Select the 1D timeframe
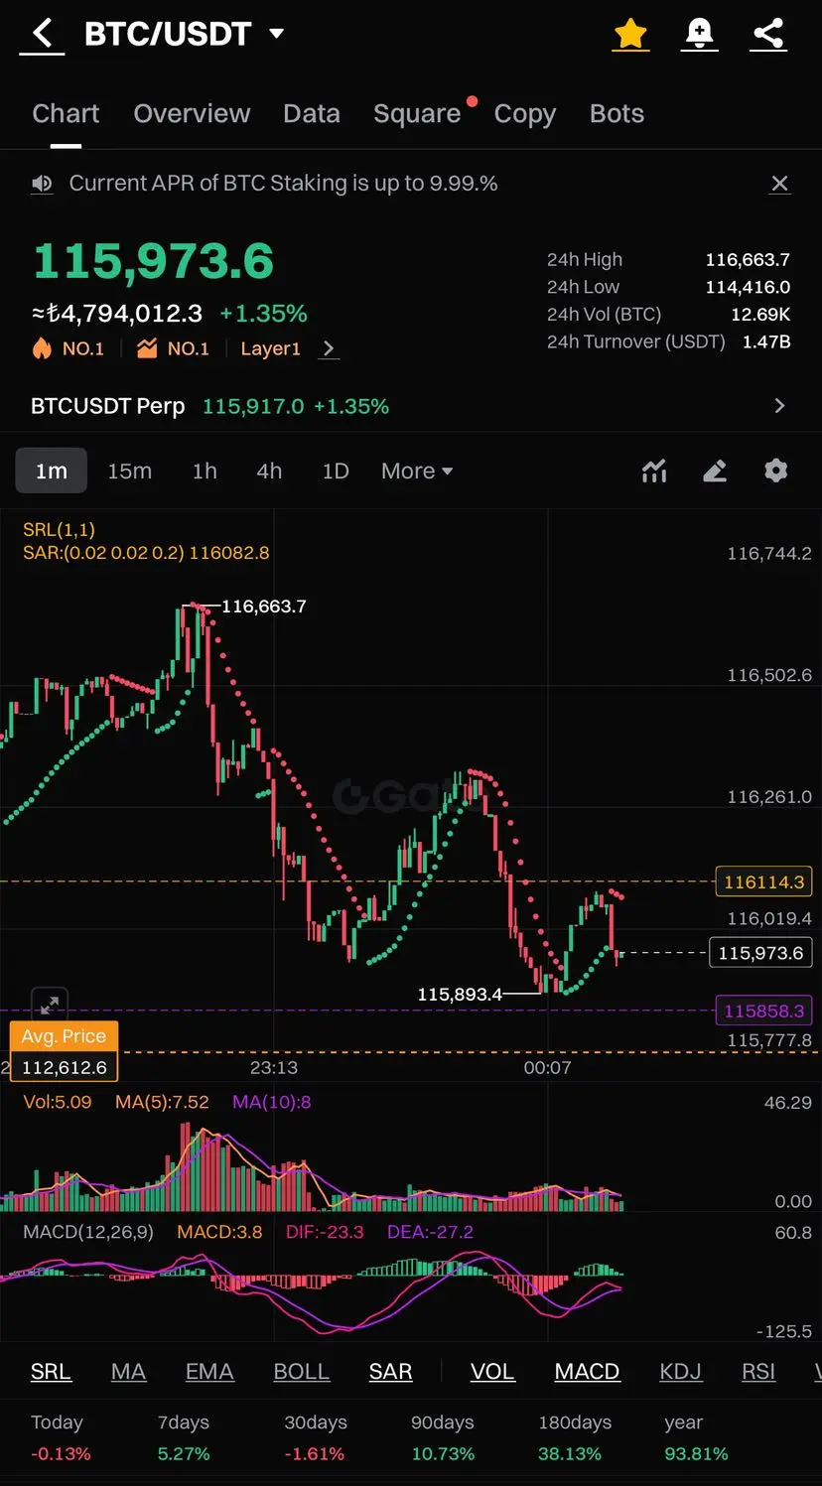This screenshot has height=1486, width=822. (336, 472)
